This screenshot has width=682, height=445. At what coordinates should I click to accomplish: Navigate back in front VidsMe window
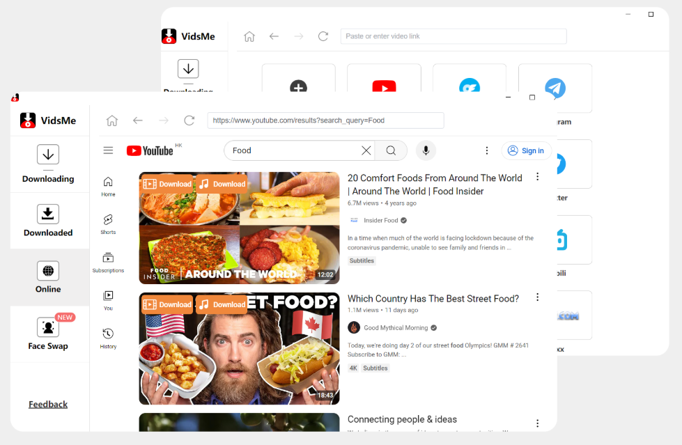tap(138, 120)
